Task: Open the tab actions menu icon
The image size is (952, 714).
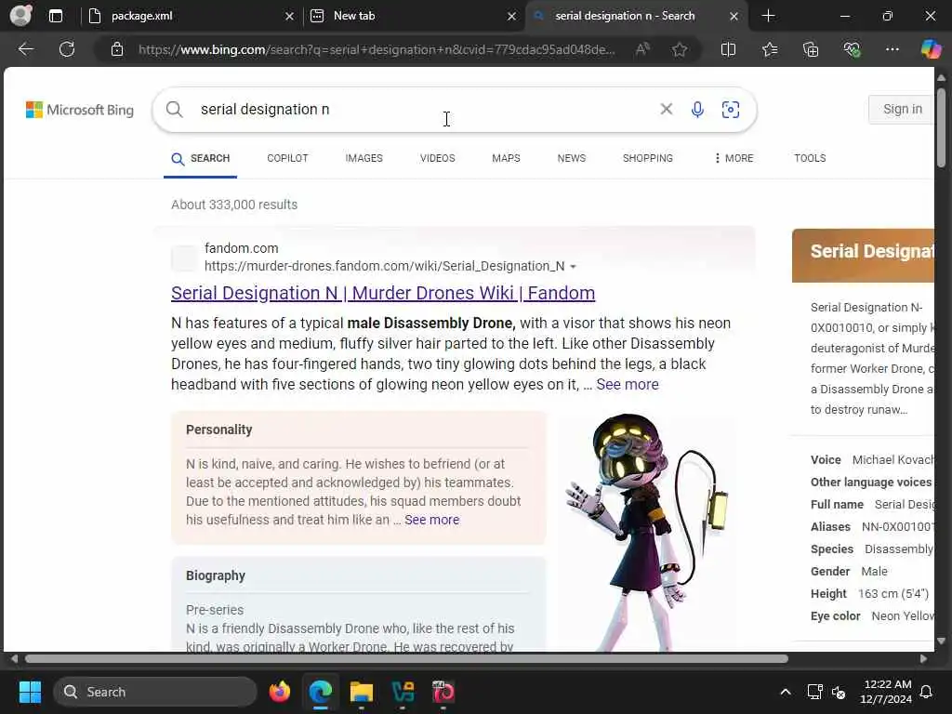Action: (55, 16)
